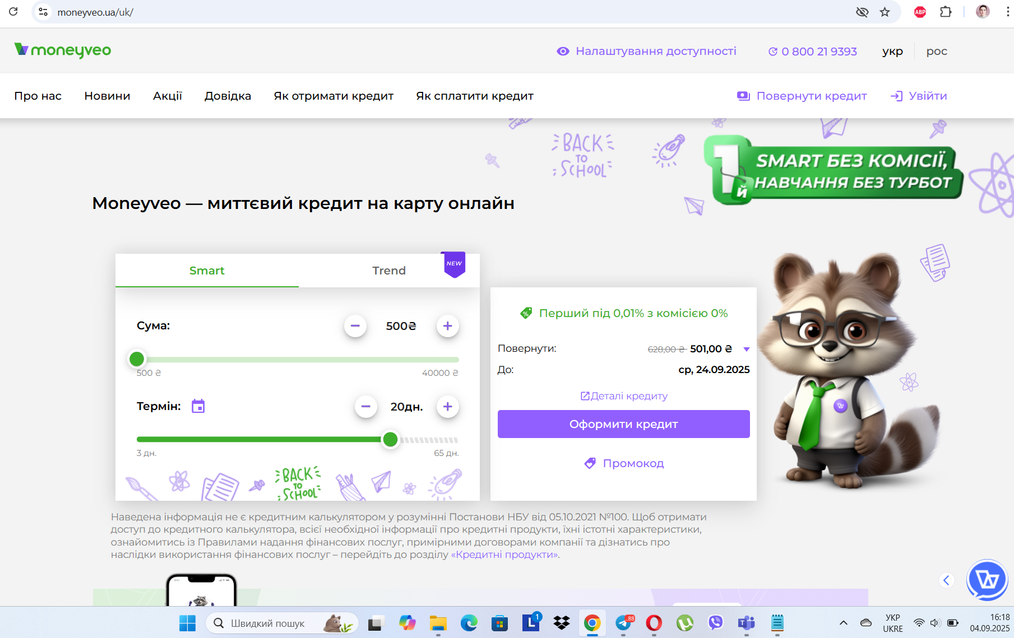The height and width of the screenshot is (638, 1014).
Task: Open Opera browser from the taskbar
Action: pyautogui.click(x=654, y=623)
